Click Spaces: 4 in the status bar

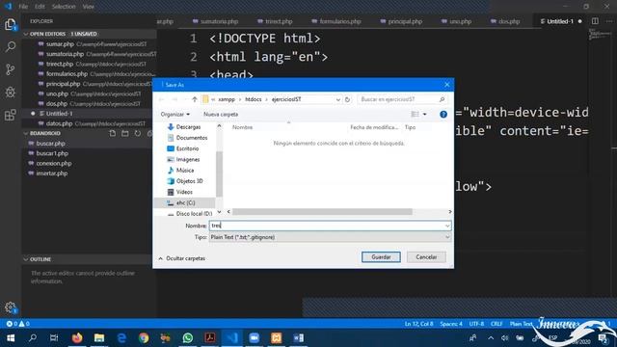pos(451,324)
